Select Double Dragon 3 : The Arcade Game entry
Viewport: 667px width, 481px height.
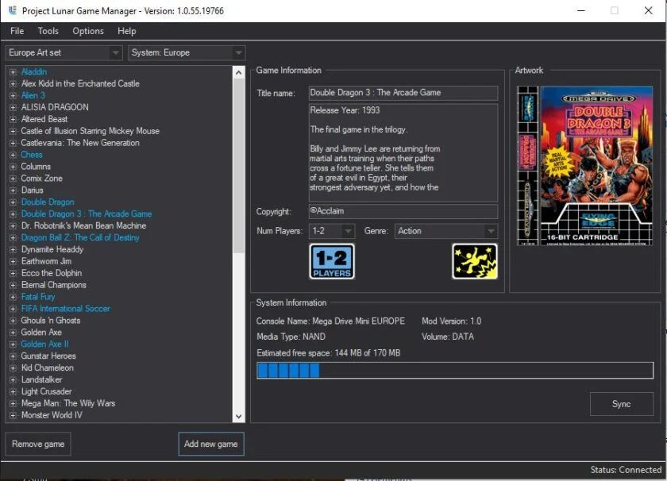87,214
